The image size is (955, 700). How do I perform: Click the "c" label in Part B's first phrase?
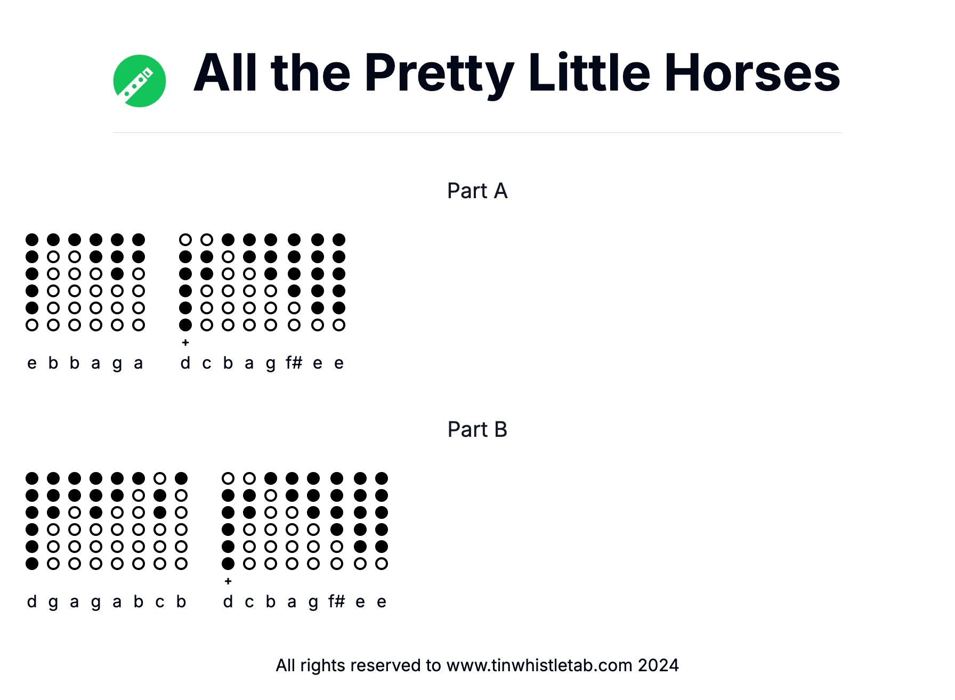(160, 602)
